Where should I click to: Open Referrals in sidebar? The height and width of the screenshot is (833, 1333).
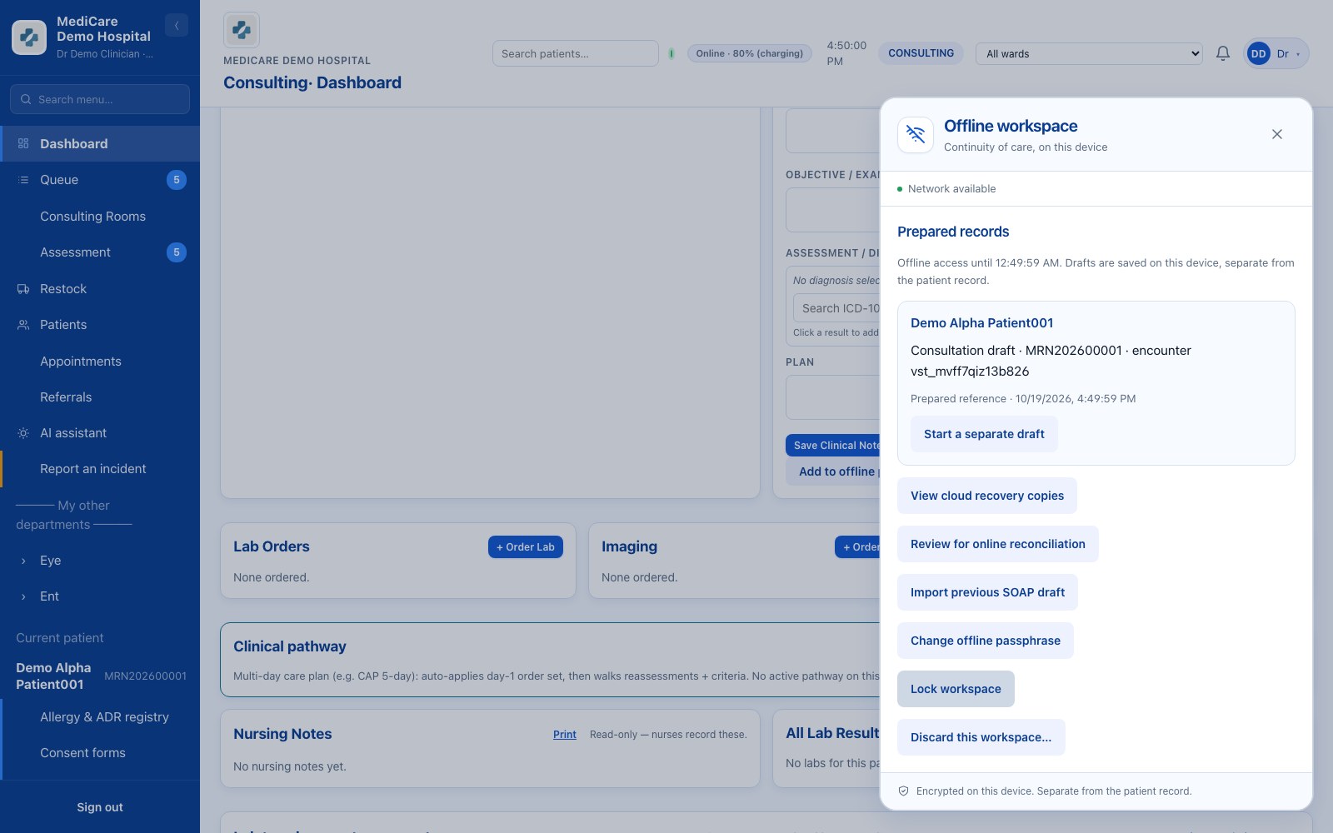100,397
